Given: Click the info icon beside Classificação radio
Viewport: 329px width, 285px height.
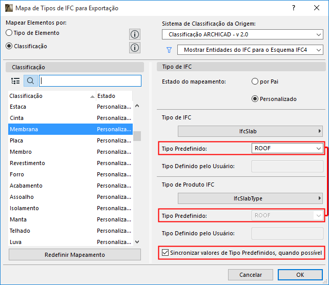Looking at the screenshot, I should coord(135,48).
